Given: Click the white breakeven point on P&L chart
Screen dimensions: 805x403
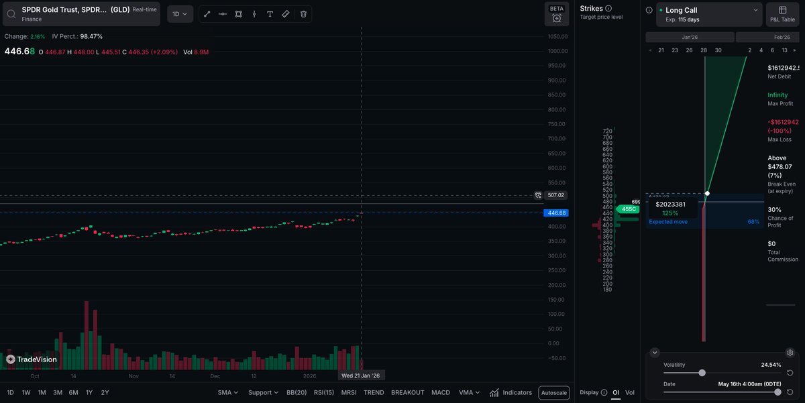Looking at the screenshot, I should pyautogui.click(x=707, y=194).
